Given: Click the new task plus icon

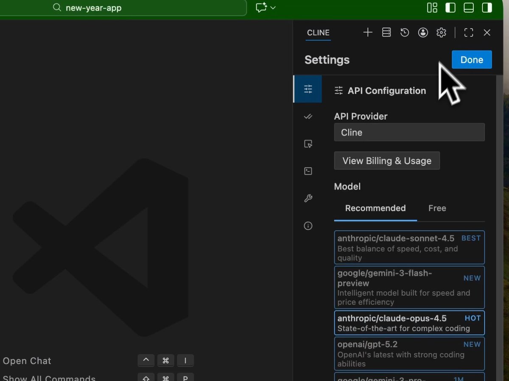Looking at the screenshot, I should coord(368,33).
